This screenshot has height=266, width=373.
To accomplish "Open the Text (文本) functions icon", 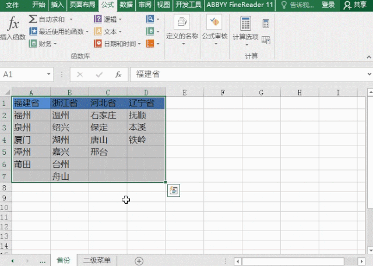I will (98, 31).
